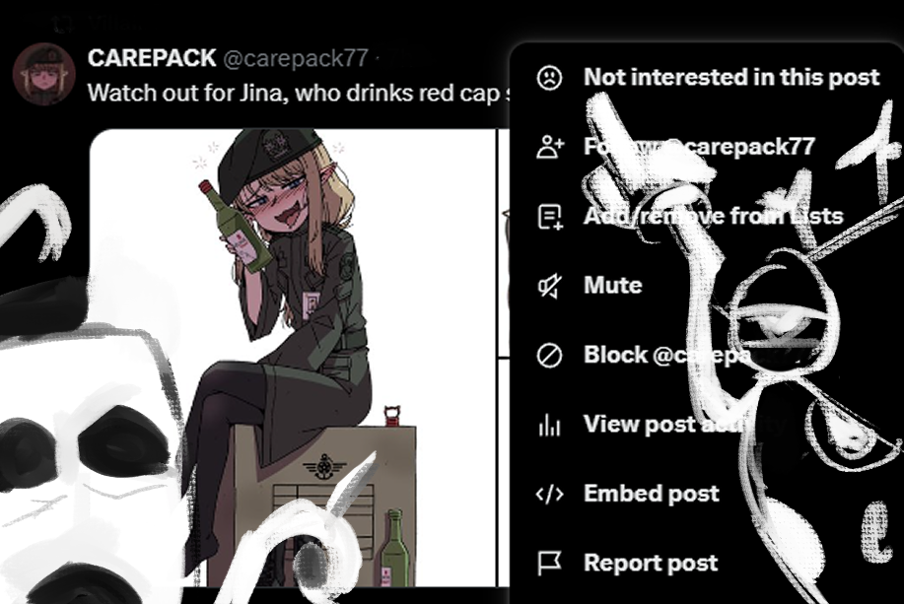Select Embed post menu entry
This screenshot has width=904, height=604.
[x=651, y=494]
